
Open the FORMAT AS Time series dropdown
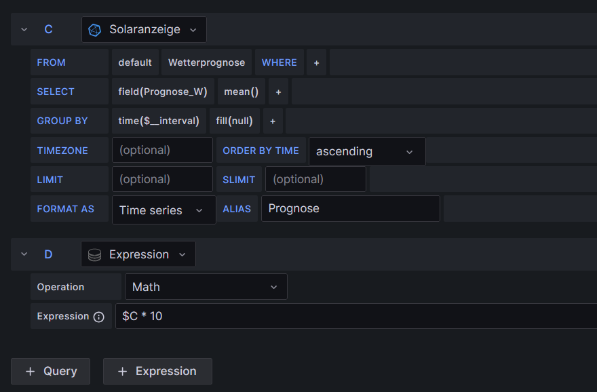[x=163, y=210]
